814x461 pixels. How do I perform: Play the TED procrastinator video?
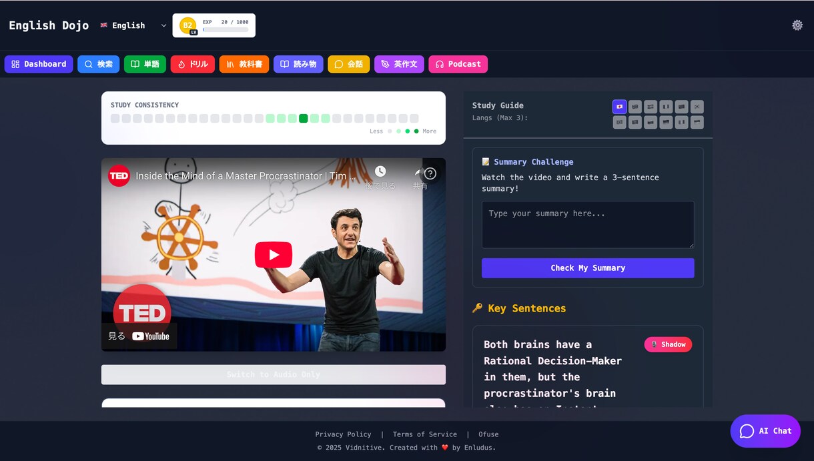pyautogui.click(x=274, y=255)
